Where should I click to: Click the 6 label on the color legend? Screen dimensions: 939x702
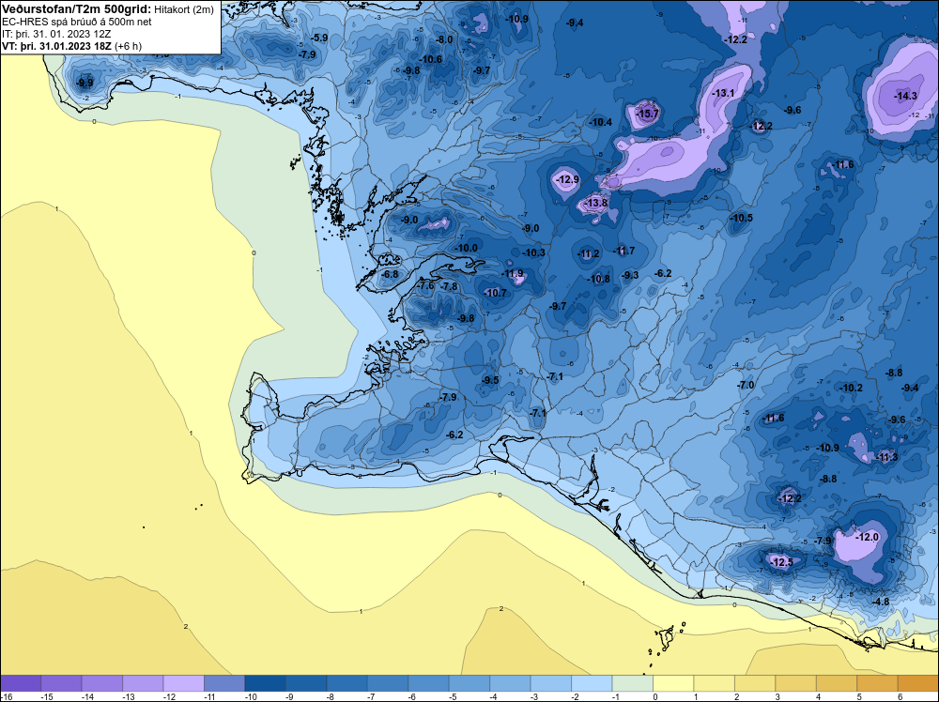(900, 697)
